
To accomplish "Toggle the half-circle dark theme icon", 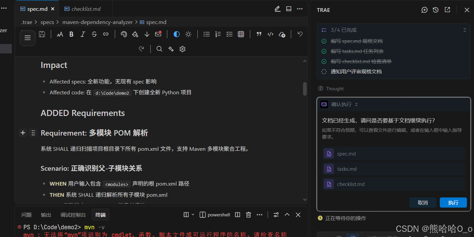I will [x=177, y=34].
